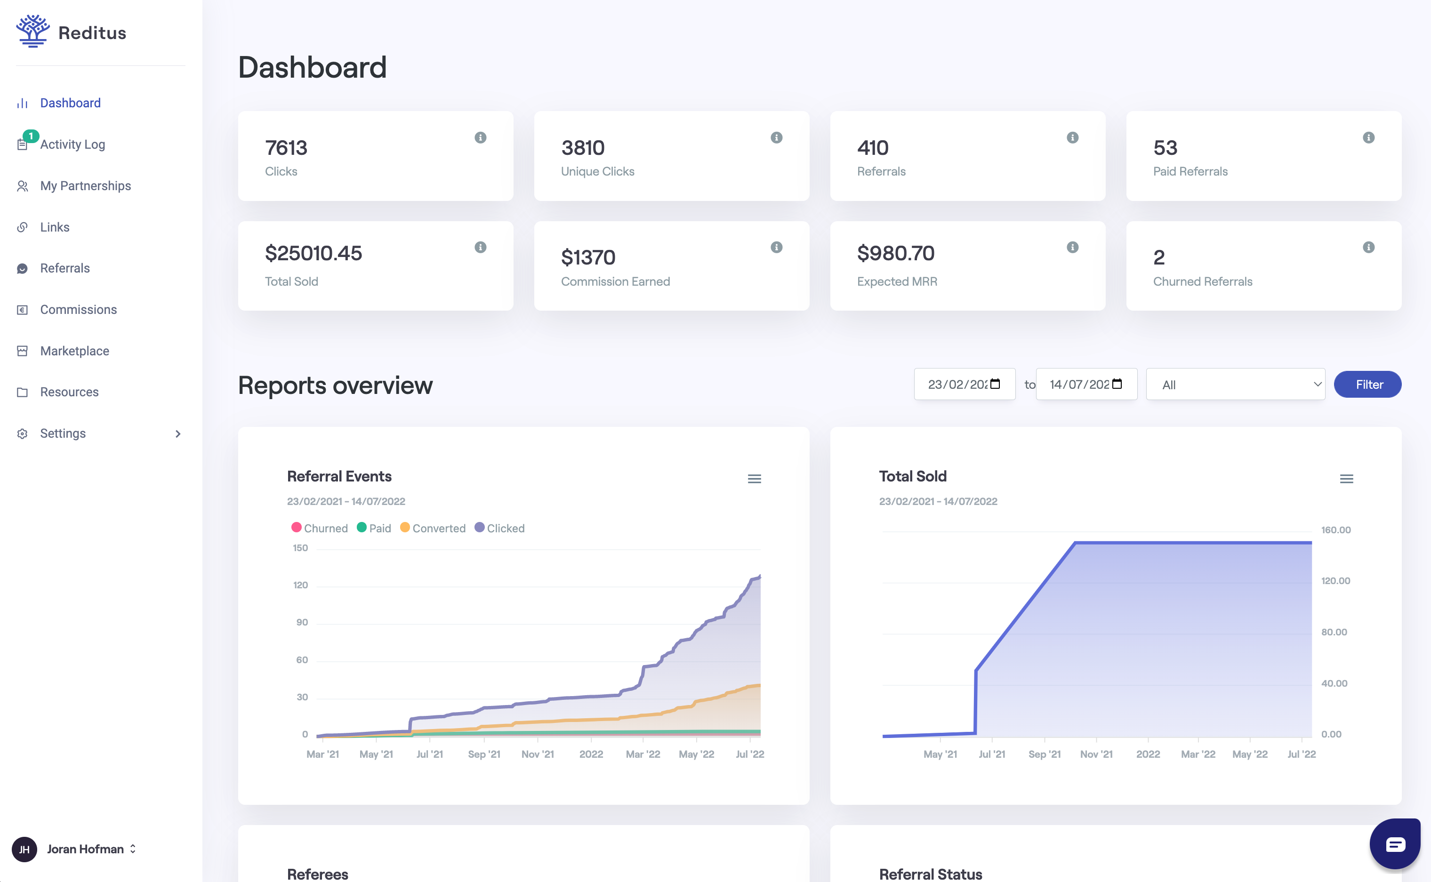Open Commissions page in sidebar
Image resolution: width=1431 pixels, height=882 pixels.
[x=78, y=310]
